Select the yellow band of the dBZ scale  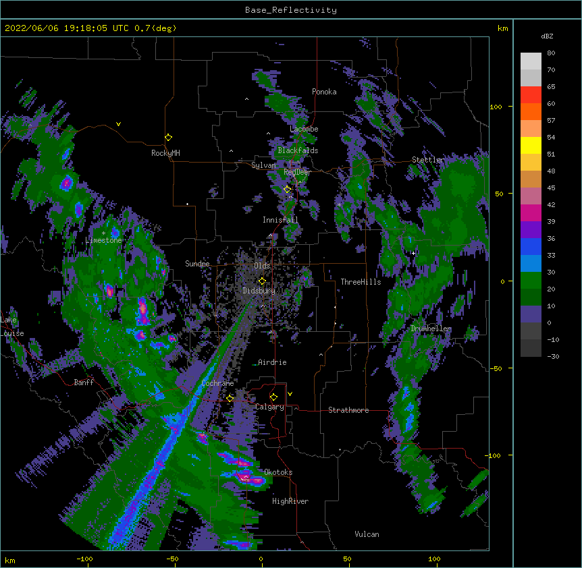pyautogui.click(x=531, y=145)
